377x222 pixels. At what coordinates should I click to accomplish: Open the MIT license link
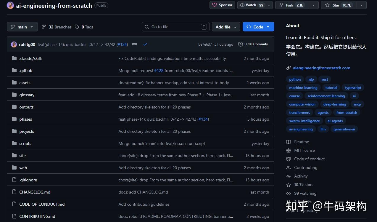[304, 151]
